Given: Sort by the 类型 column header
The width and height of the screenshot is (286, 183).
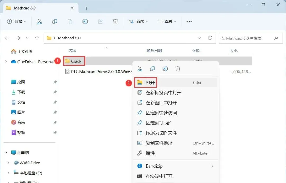Looking at the screenshot, I should 196,51.
